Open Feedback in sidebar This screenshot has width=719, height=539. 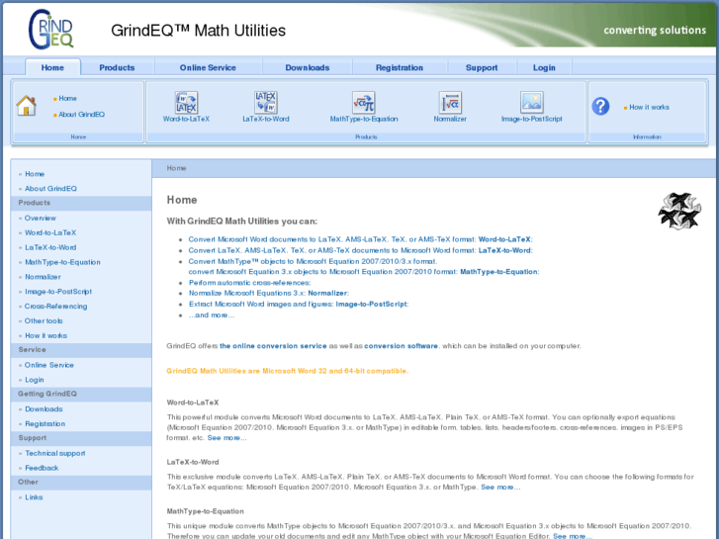[42, 468]
